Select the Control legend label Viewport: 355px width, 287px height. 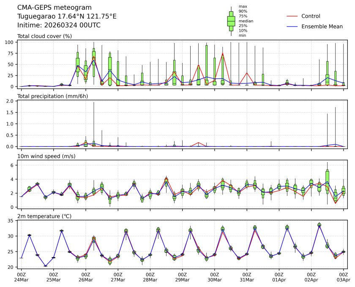click(311, 16)
